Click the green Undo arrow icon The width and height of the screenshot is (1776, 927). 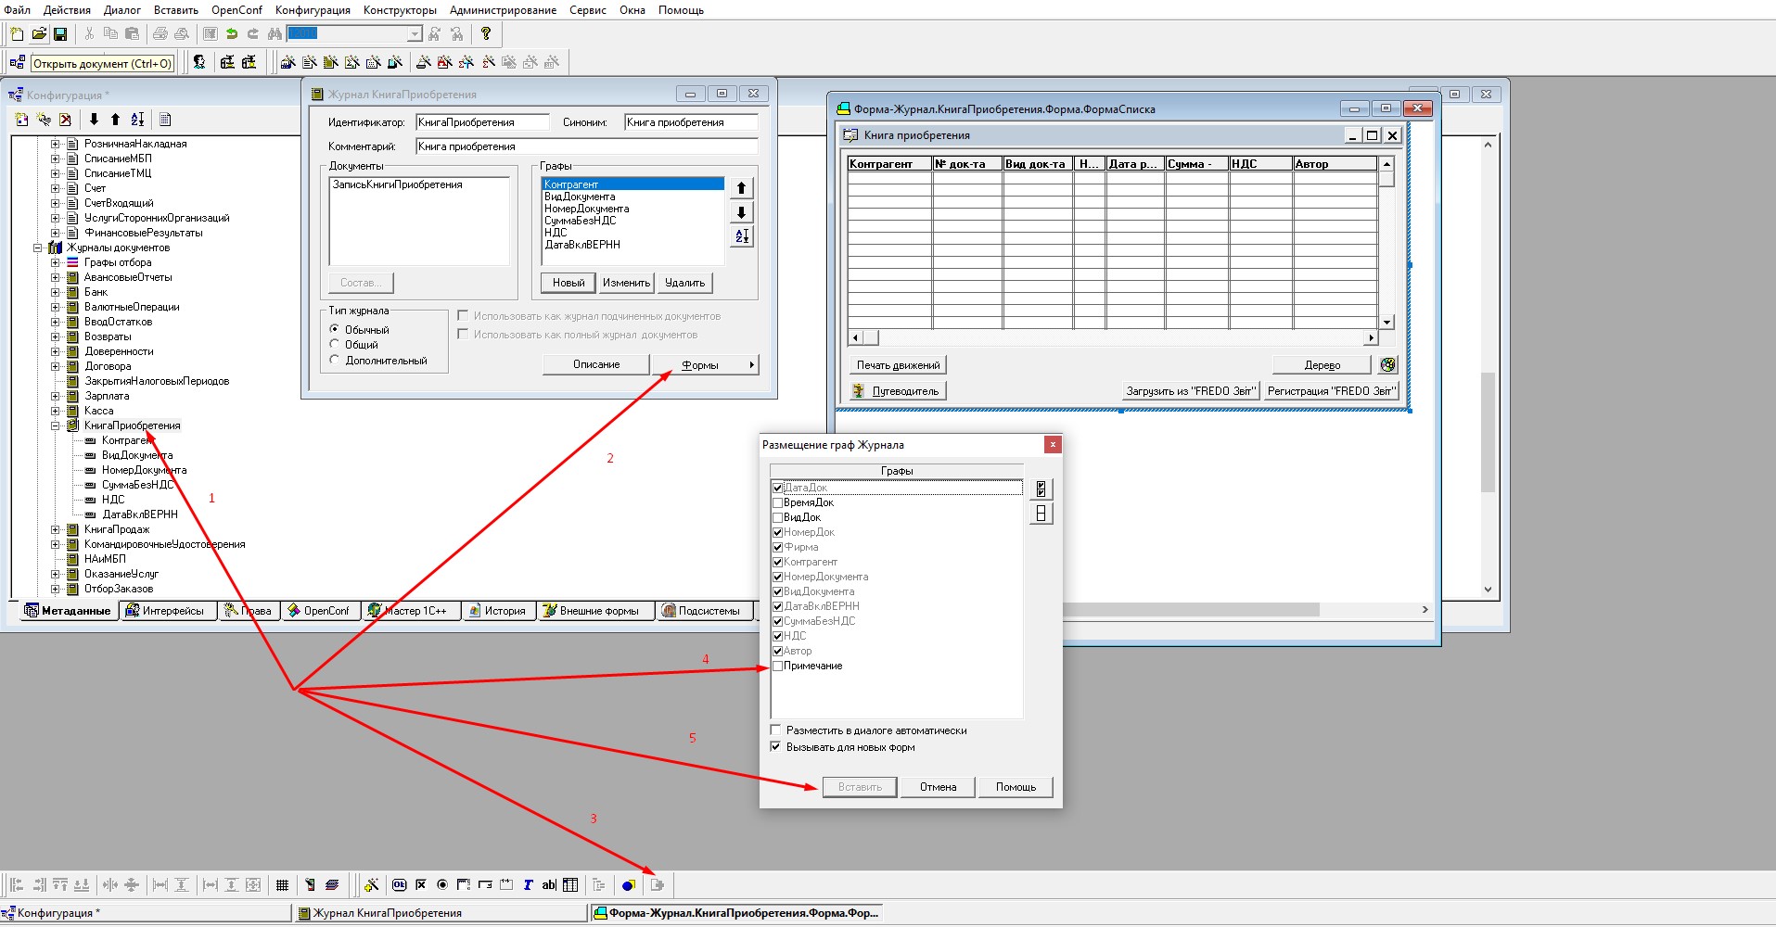(x=232, y=34)
